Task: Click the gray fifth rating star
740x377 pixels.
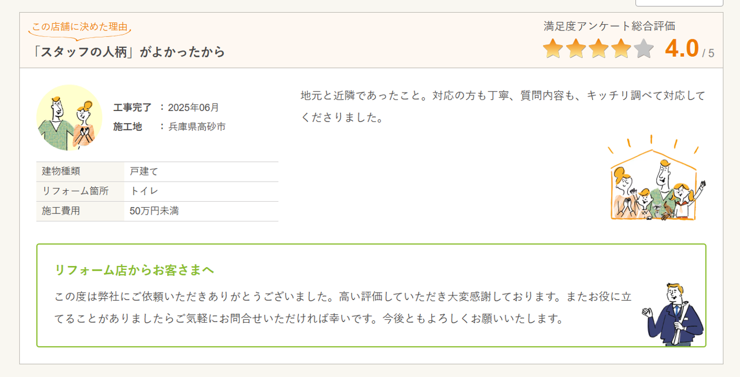Action: click(x=643, y=49)
